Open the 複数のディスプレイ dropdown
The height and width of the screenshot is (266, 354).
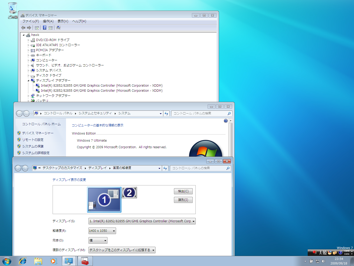pos(122,250)
